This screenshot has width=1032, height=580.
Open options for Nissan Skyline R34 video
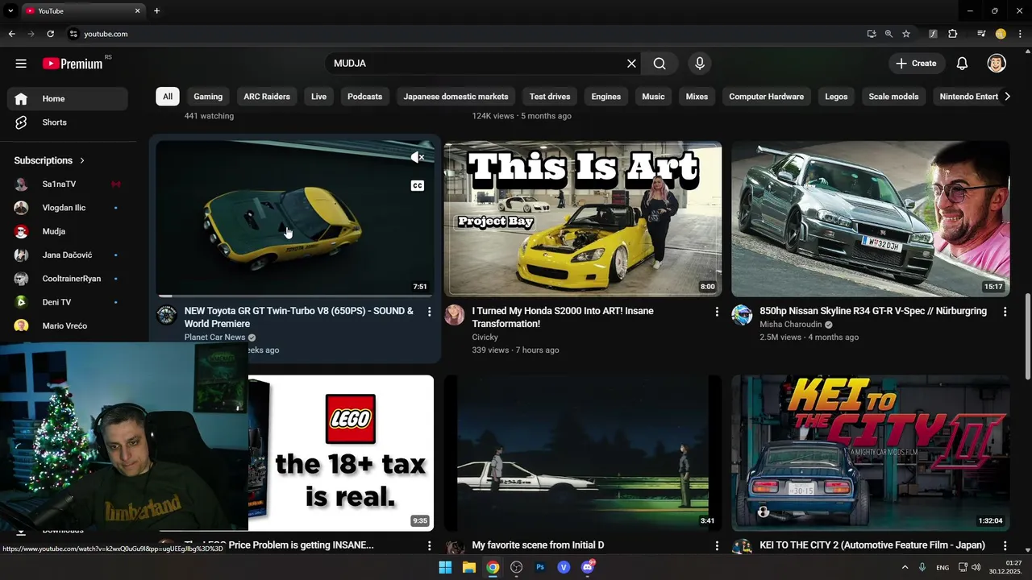[1005, 312]
